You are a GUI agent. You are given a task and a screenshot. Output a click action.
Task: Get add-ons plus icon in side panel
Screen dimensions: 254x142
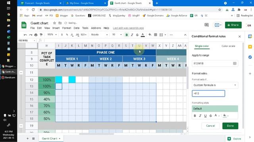click(250, 74)
